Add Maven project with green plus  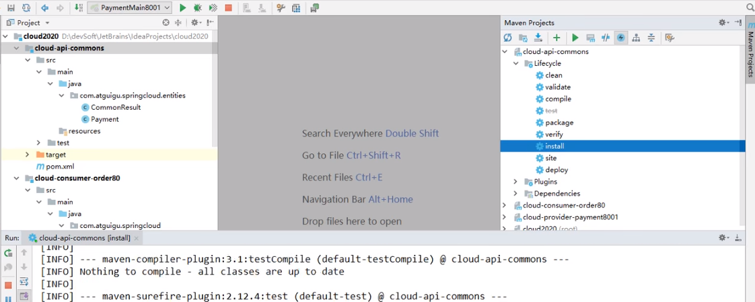(556, 38)
